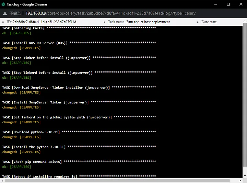
Task: Maximize the Task log window
Action: 228,4
